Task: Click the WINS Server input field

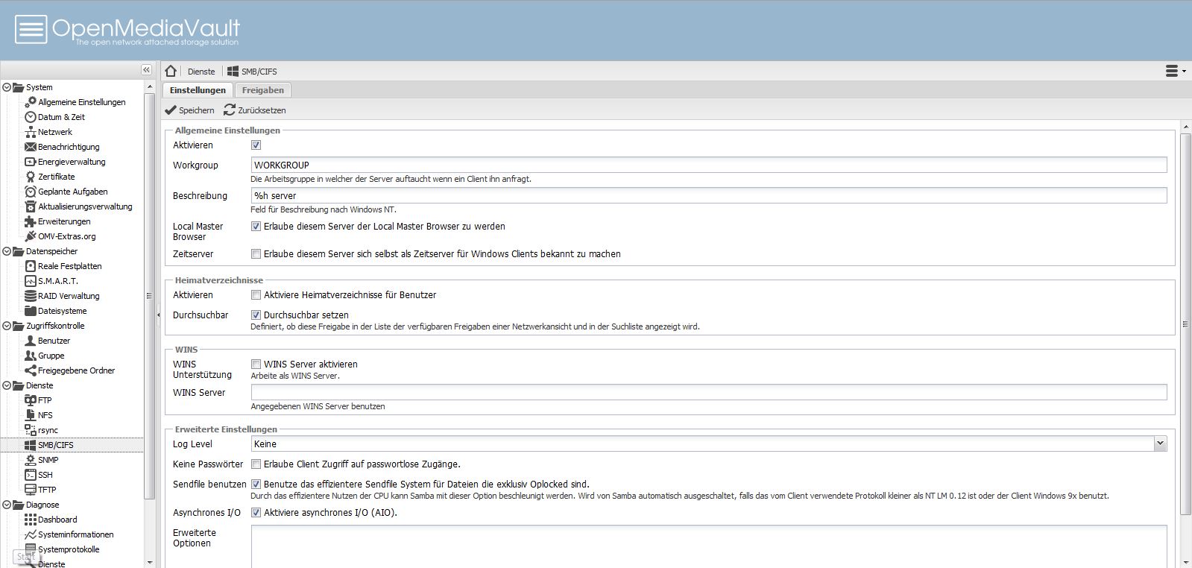Action: (709, 393)
